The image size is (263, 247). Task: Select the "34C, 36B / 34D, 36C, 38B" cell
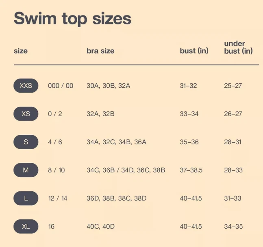click(x=126, y=170)
